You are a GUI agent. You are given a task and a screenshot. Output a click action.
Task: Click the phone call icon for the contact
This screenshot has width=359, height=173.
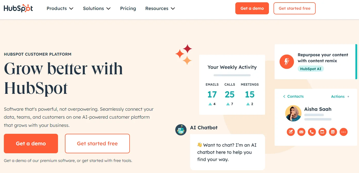(x=312, y=132)
